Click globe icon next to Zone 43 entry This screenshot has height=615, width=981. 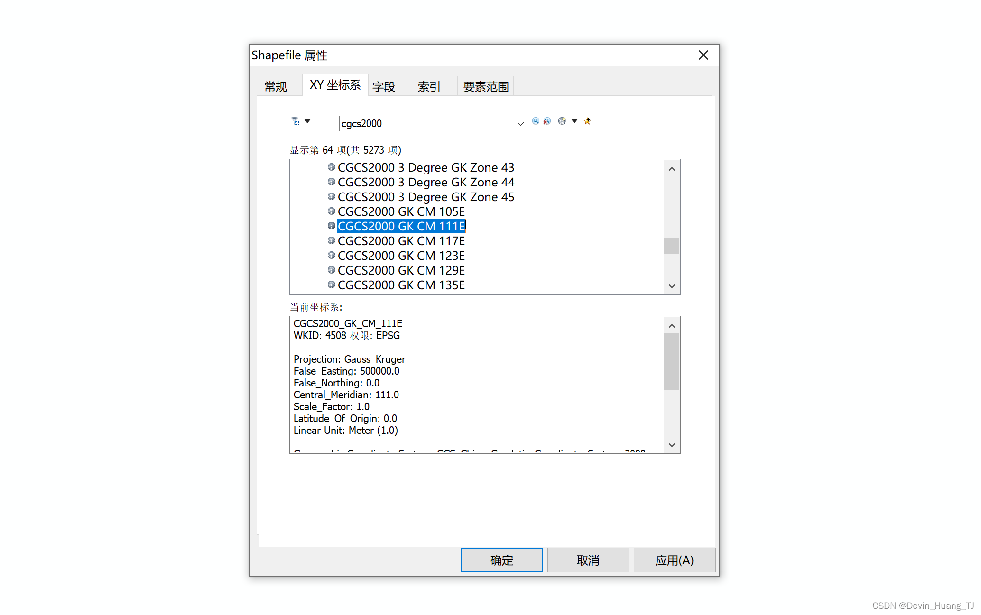pos(331,167)
